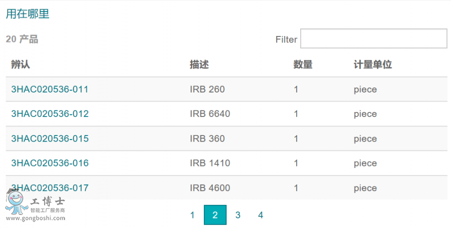This screenshot has height=228, width=451.
Task: Jump to page 4 of results
Action: pyautogui.click(x=261, y=215)
